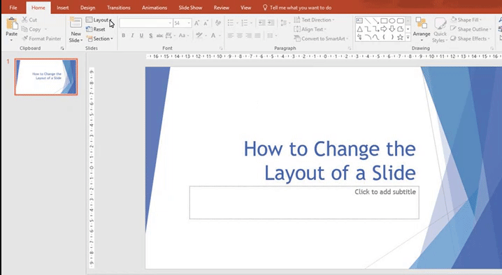Screen dimensions: 502x275
Task: Open the Transitions tab
Action: point(118,8)
